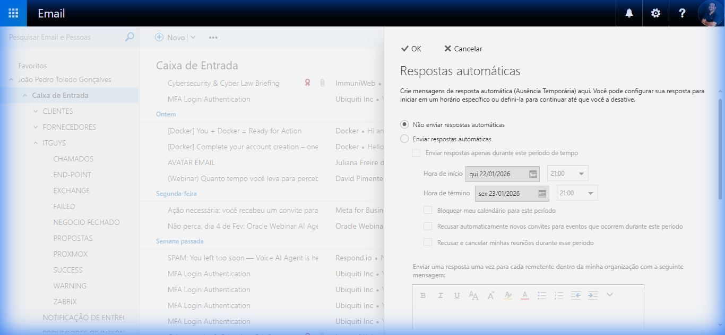The height and width of the screenshot is (335, 725).
Task: Select Não enviar respostas automáticas
Action: click(404, 124)
